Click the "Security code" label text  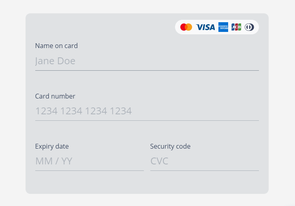[170, 146]
